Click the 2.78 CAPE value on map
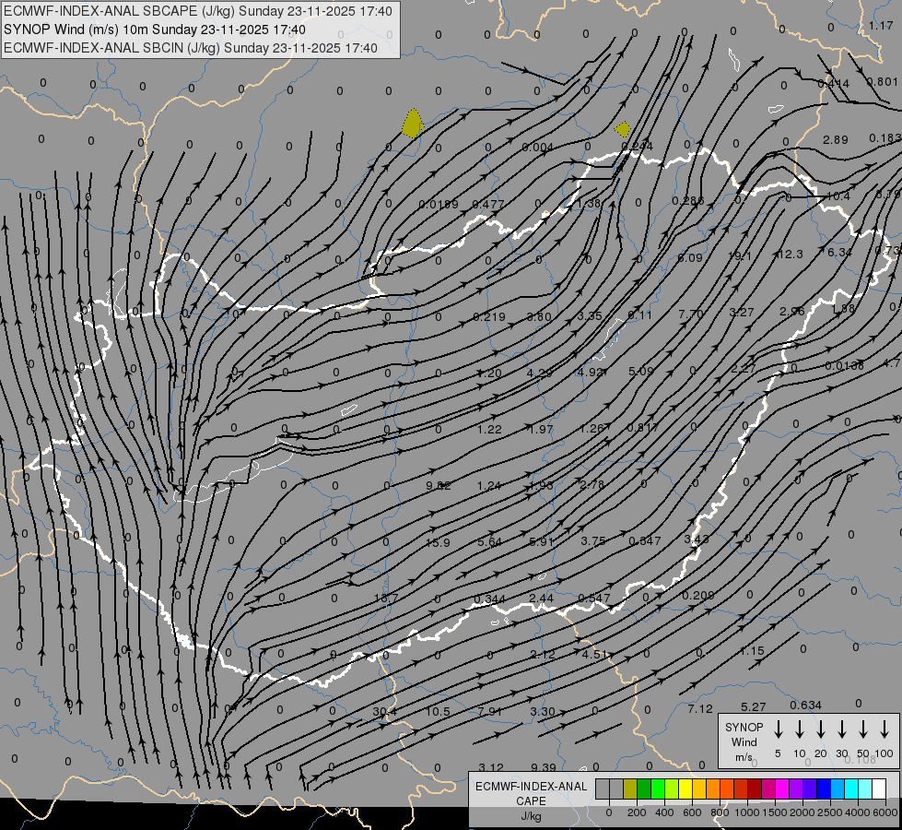Image resolution: width=902 pixels, height=830 pixels. pyautogui.click(x=592, y=484)
